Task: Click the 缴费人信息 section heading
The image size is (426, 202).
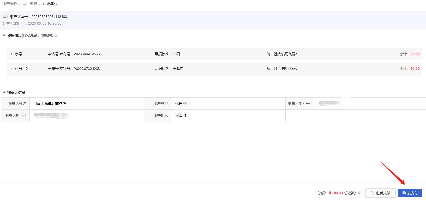Action: pos(16,93)
